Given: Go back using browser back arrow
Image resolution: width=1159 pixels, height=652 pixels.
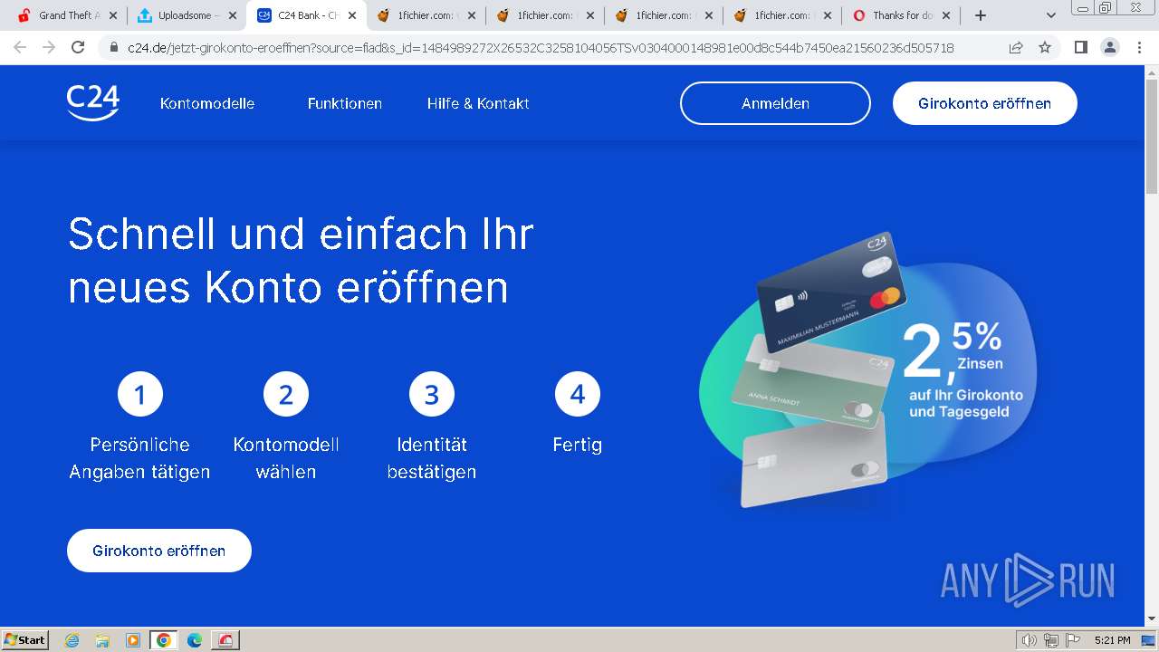Looking at the screenshot, I should tap(20, 47).
